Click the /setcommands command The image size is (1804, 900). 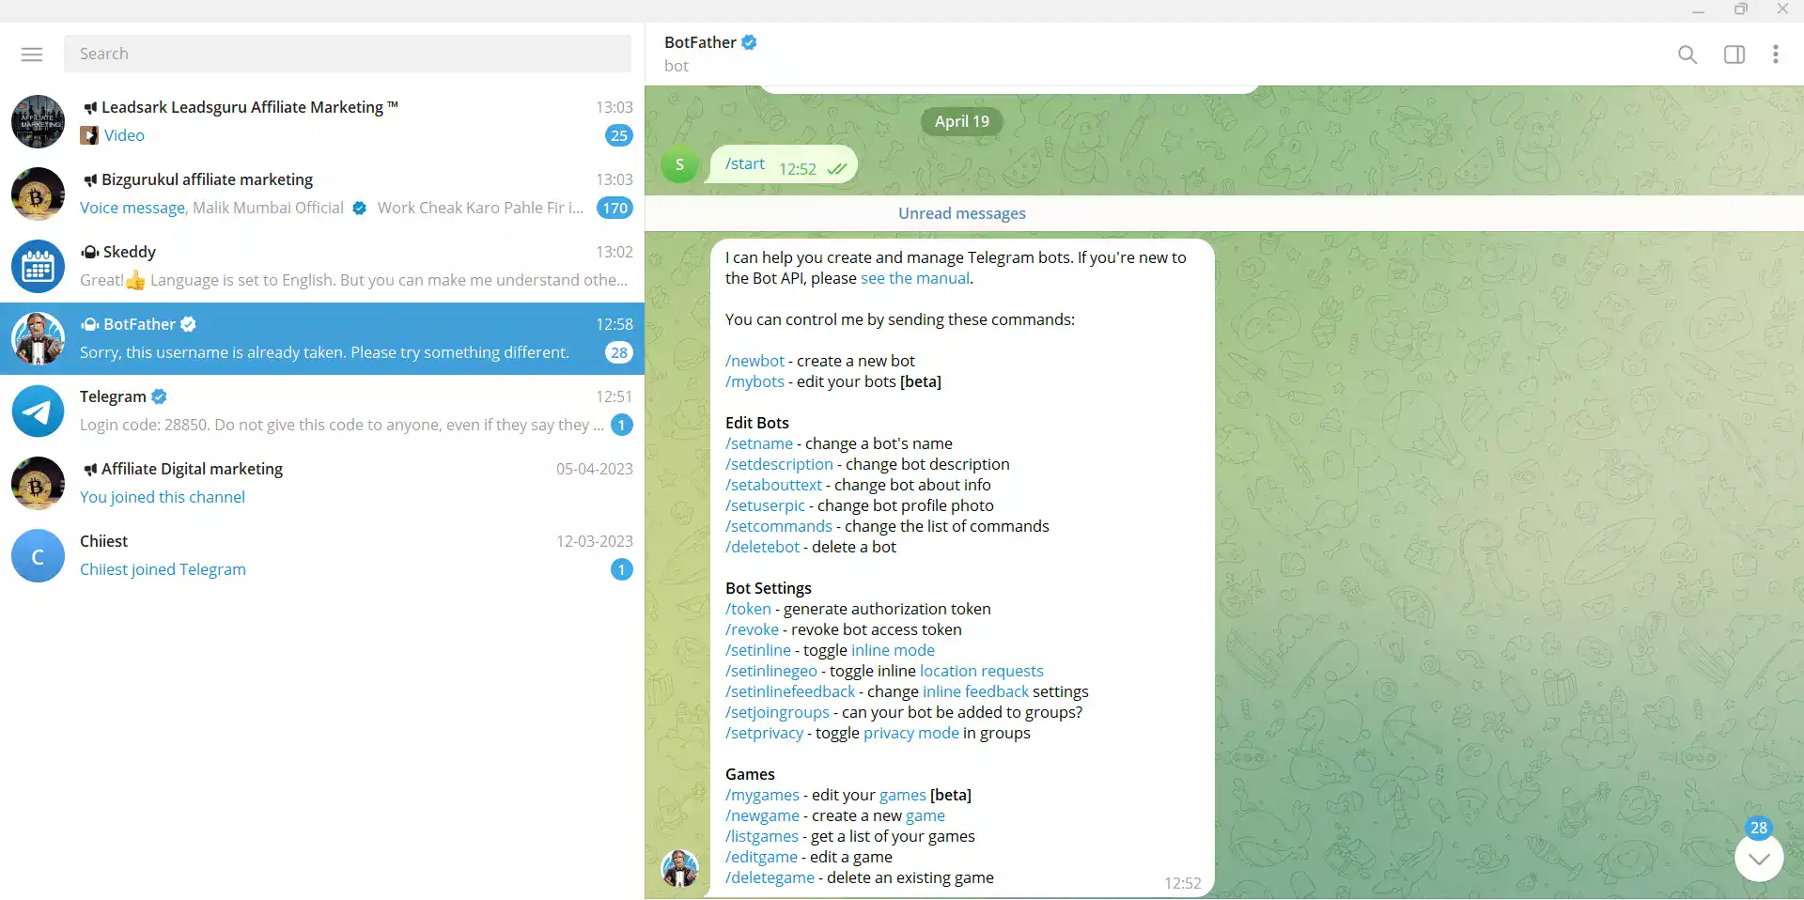point(778,526)
